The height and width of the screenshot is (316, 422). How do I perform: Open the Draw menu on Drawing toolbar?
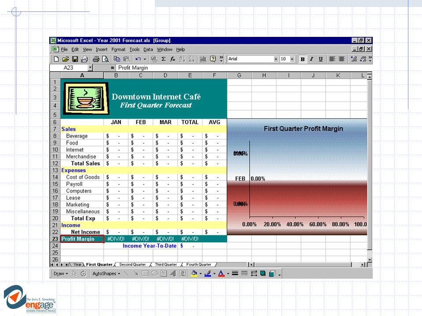coord(61,273)
